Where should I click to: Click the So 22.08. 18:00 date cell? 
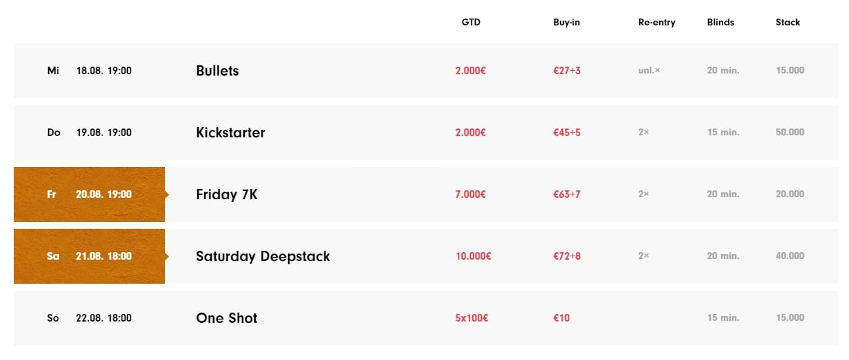click(89, 318)
